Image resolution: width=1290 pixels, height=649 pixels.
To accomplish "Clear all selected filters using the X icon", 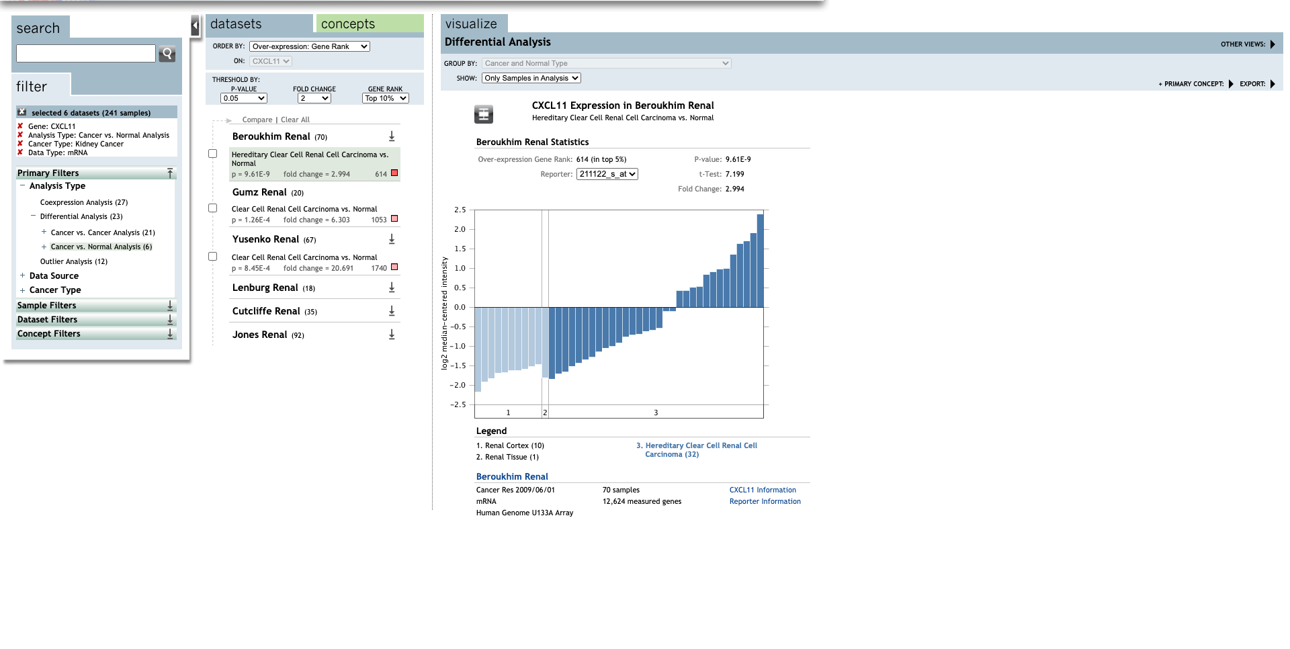I will pos(22,112).
